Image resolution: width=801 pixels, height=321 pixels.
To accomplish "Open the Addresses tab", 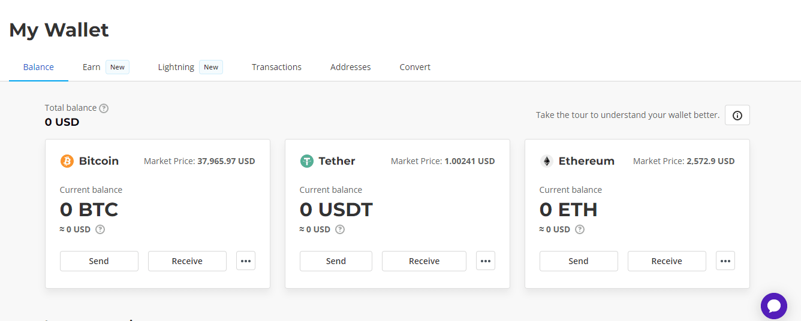I will (350, 67).
